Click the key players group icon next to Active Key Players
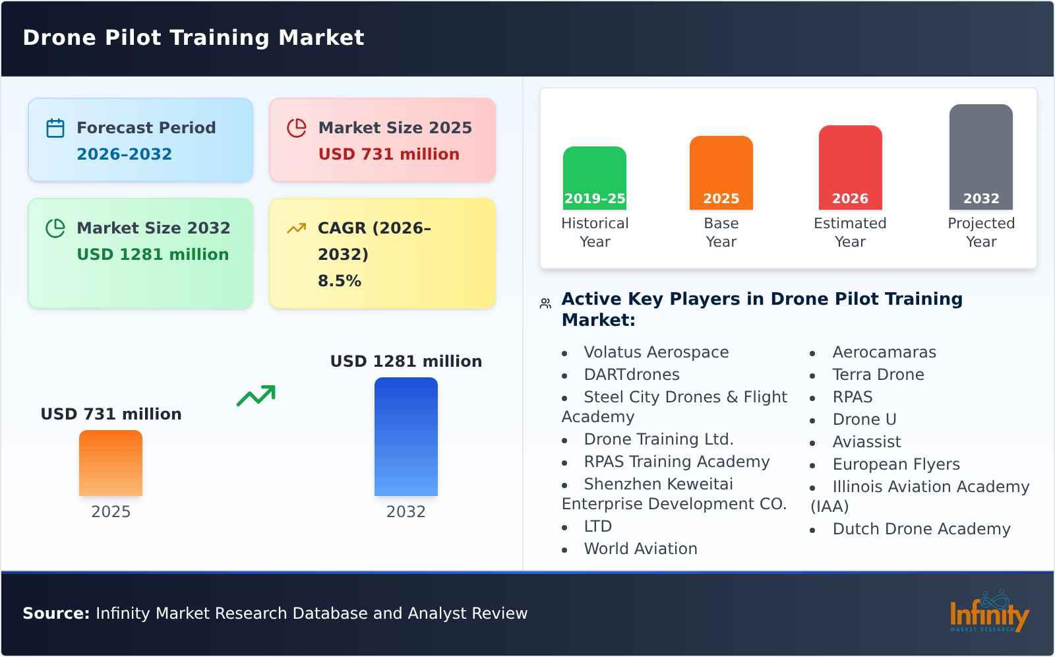This screenshot has width=1055, height=657. [545, 302]
